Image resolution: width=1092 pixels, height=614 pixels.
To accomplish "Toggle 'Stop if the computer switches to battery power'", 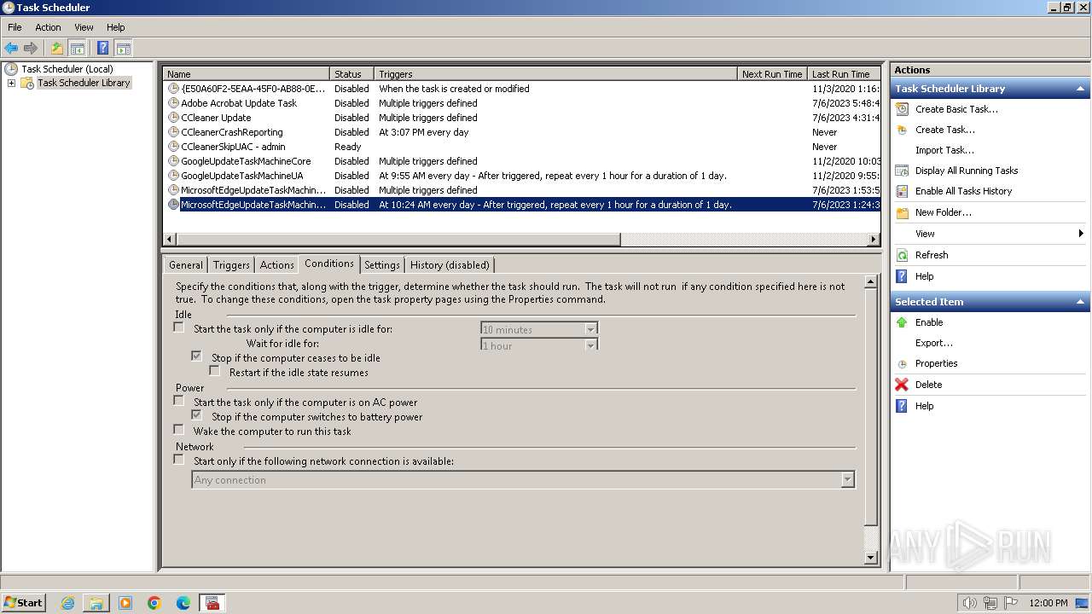I will click(196, 415).
